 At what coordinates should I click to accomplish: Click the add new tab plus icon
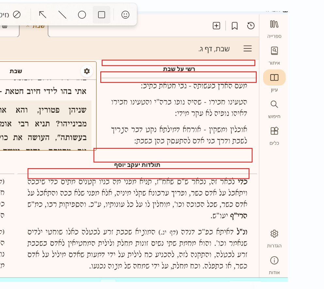(x=217, y=26)
